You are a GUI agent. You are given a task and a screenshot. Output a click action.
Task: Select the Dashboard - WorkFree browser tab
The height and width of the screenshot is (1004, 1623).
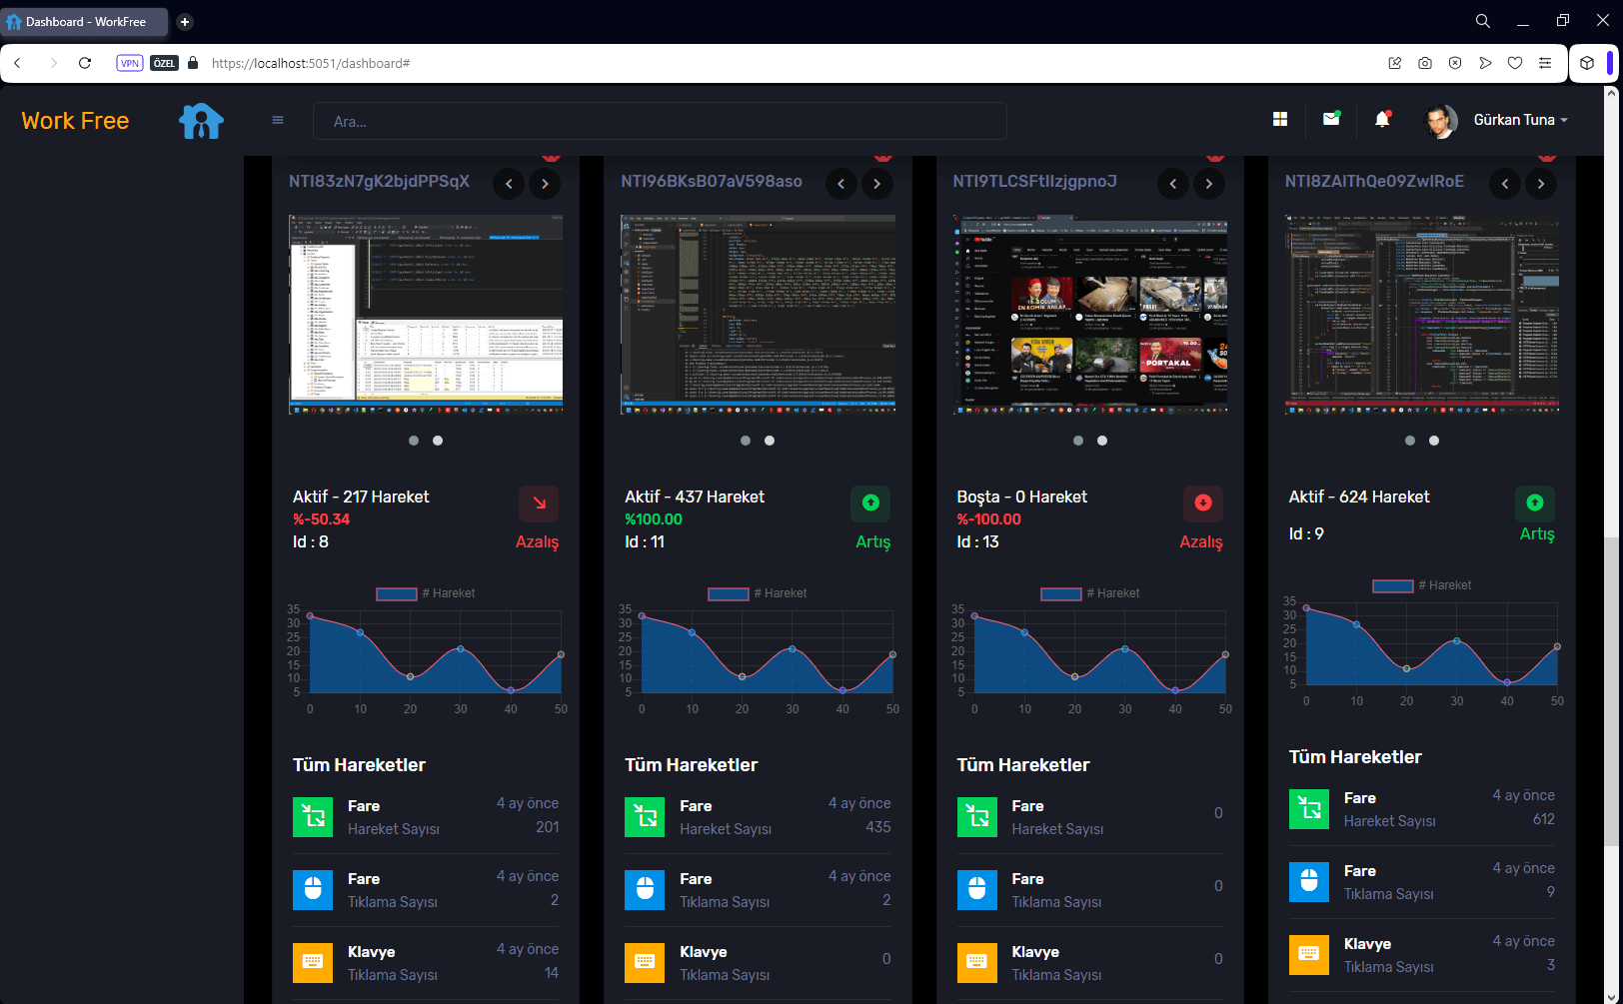[85, 22]
